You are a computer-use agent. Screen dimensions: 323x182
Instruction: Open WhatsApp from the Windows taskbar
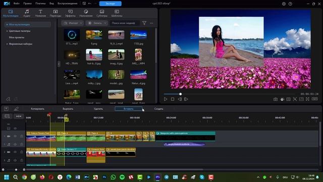click(x=113, y=177)
